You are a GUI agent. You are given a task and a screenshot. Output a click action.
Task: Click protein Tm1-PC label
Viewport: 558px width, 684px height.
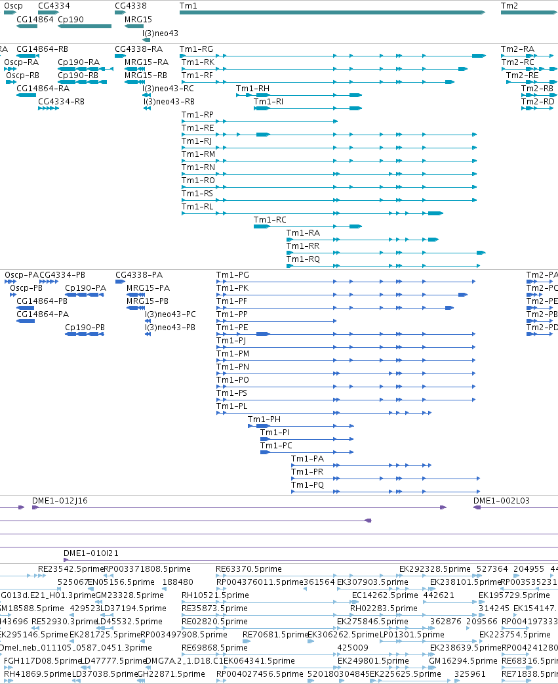276,446
